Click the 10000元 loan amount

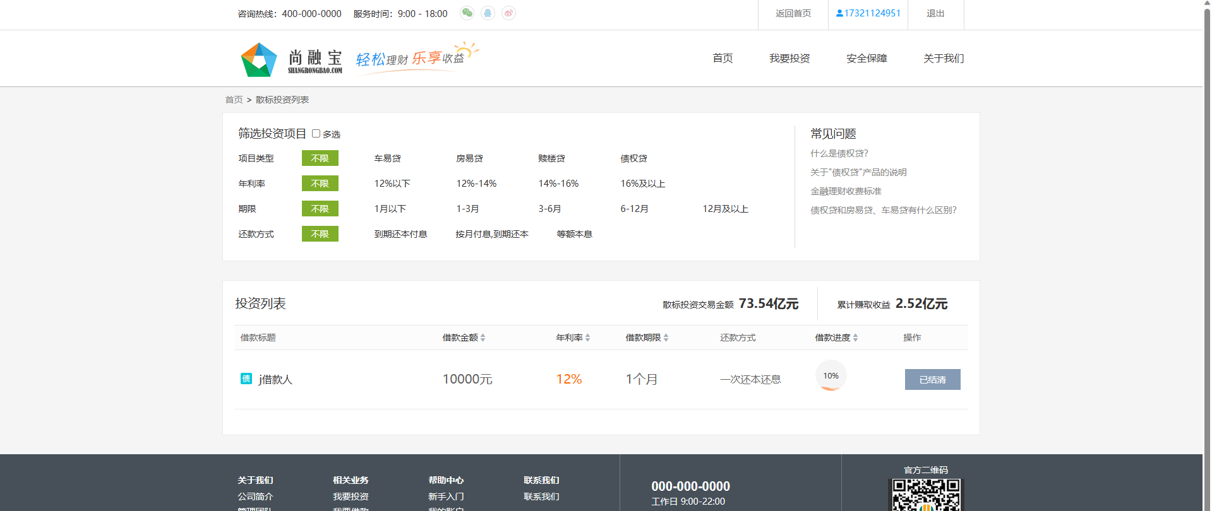(467, 379)
